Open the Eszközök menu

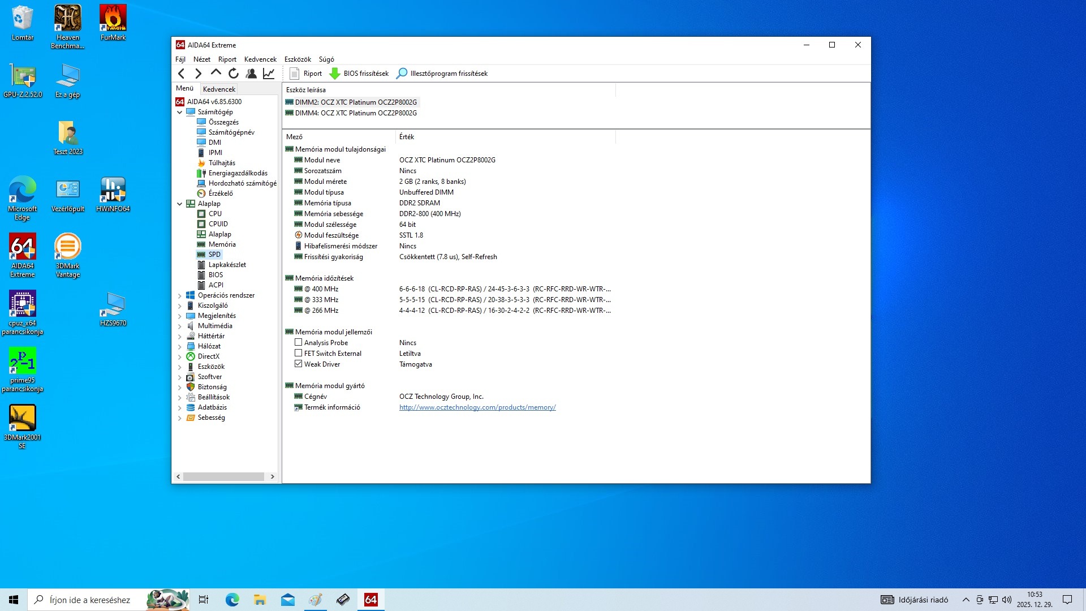coord(298,59)
